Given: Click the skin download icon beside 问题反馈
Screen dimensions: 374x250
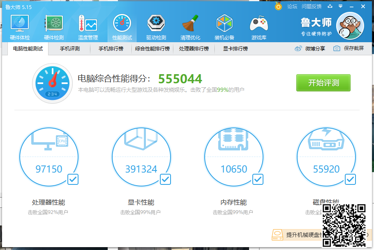Looking at the screenshot, I should click(330, 7).
